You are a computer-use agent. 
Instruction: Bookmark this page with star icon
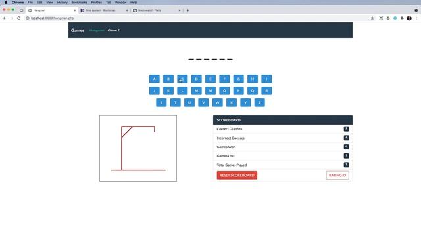click(x=372, y=18)
